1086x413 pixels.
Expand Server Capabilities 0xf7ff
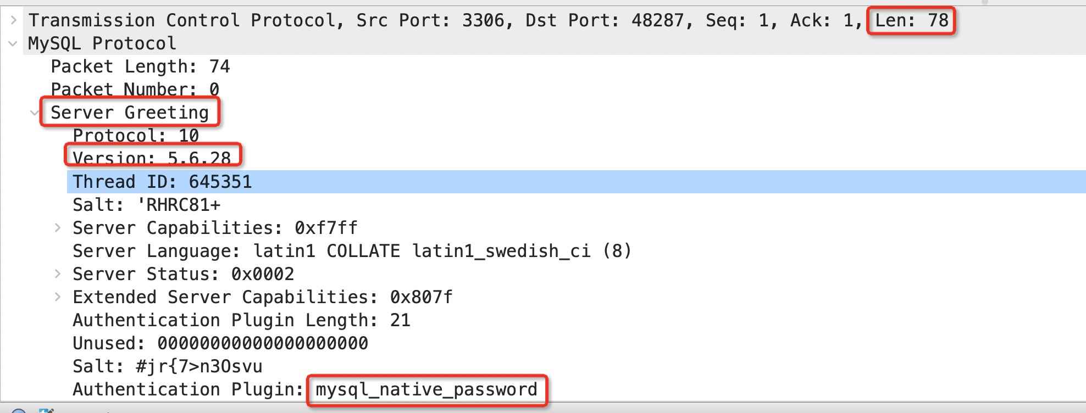58,227
